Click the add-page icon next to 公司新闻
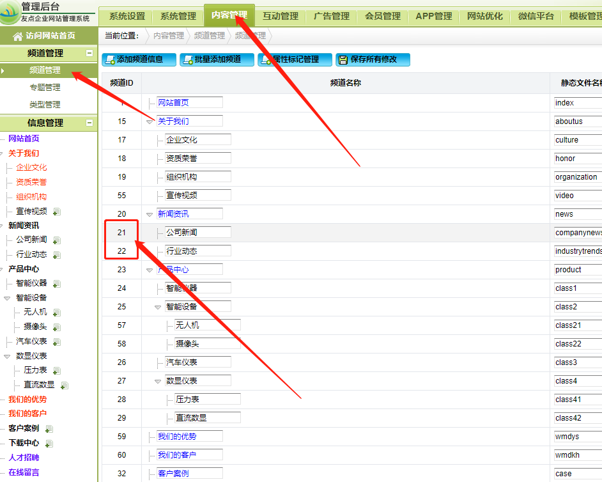 point(57,240)
